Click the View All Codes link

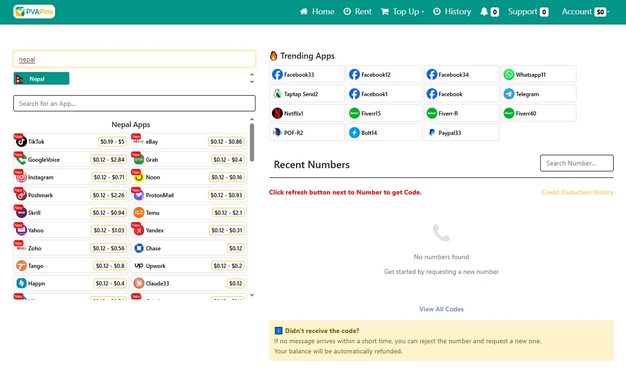pos(441,309)
